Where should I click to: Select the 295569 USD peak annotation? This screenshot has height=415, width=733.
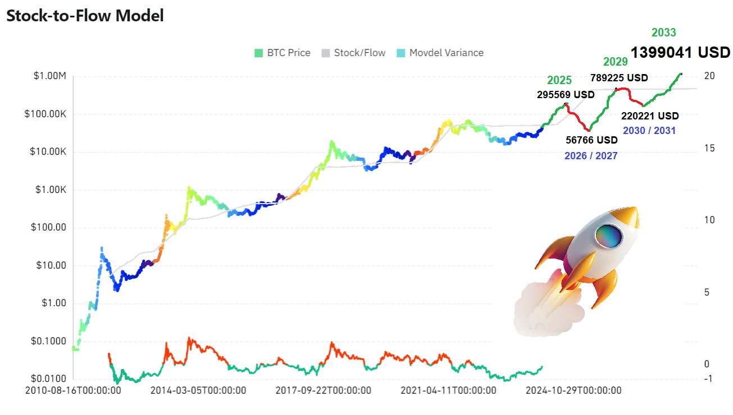[x=565, y=95]
